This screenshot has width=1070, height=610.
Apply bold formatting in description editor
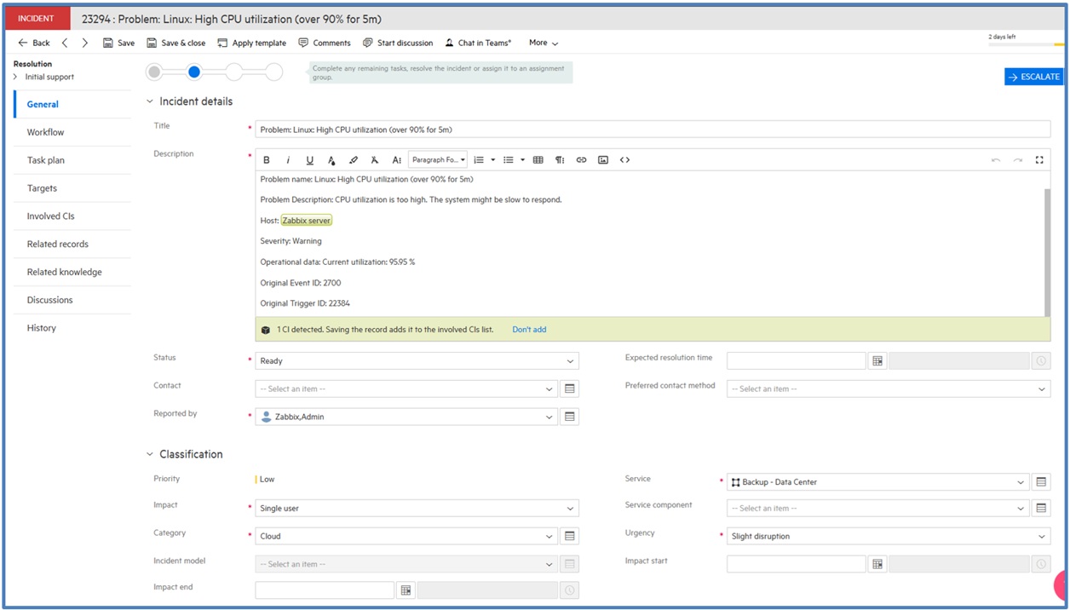[x=267, y=160]
